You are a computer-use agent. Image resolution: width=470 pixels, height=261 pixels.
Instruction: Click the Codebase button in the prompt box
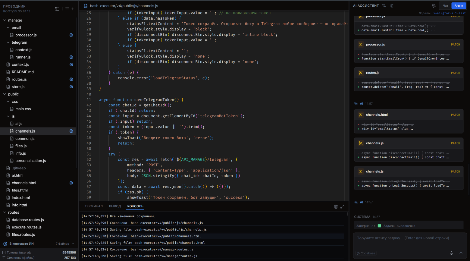click(366, 253)
